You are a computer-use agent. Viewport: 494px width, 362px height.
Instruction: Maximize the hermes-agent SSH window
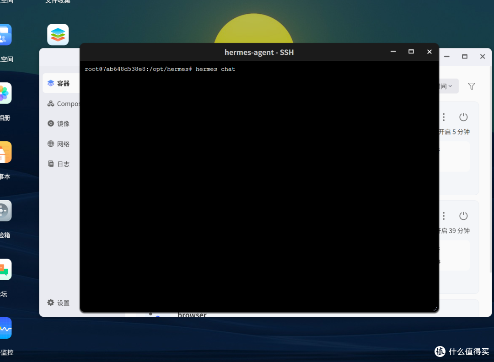411,52
